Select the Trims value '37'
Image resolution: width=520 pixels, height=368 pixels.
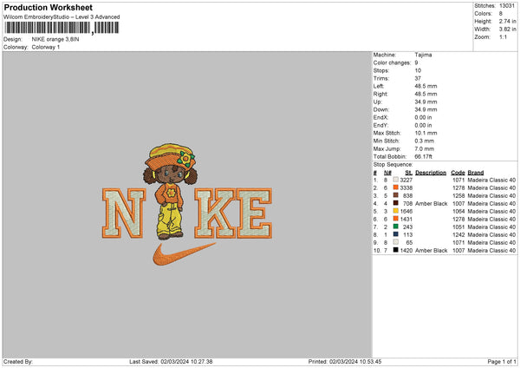(418, 78)
